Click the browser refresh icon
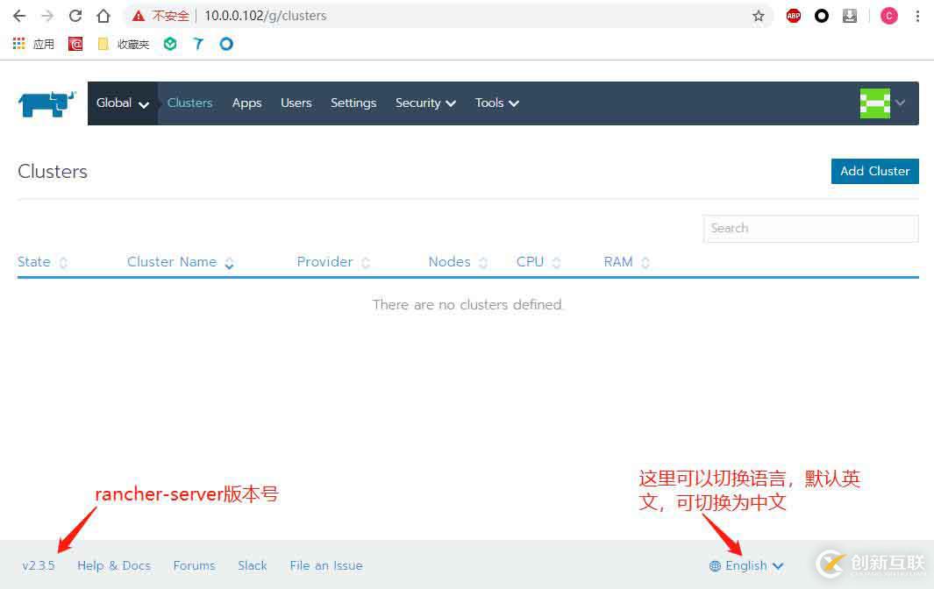 click(75, 15)
